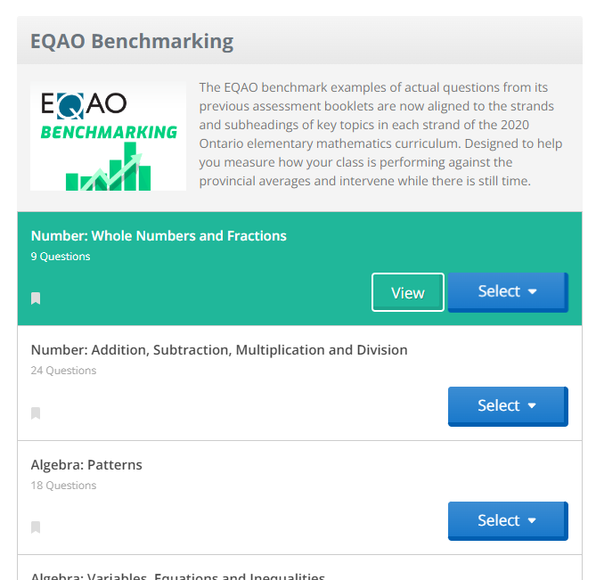The width and height of the screenshot is (596, 580).
Task: Click the EQAO Benchmarking header
Action: coord(132,41)
